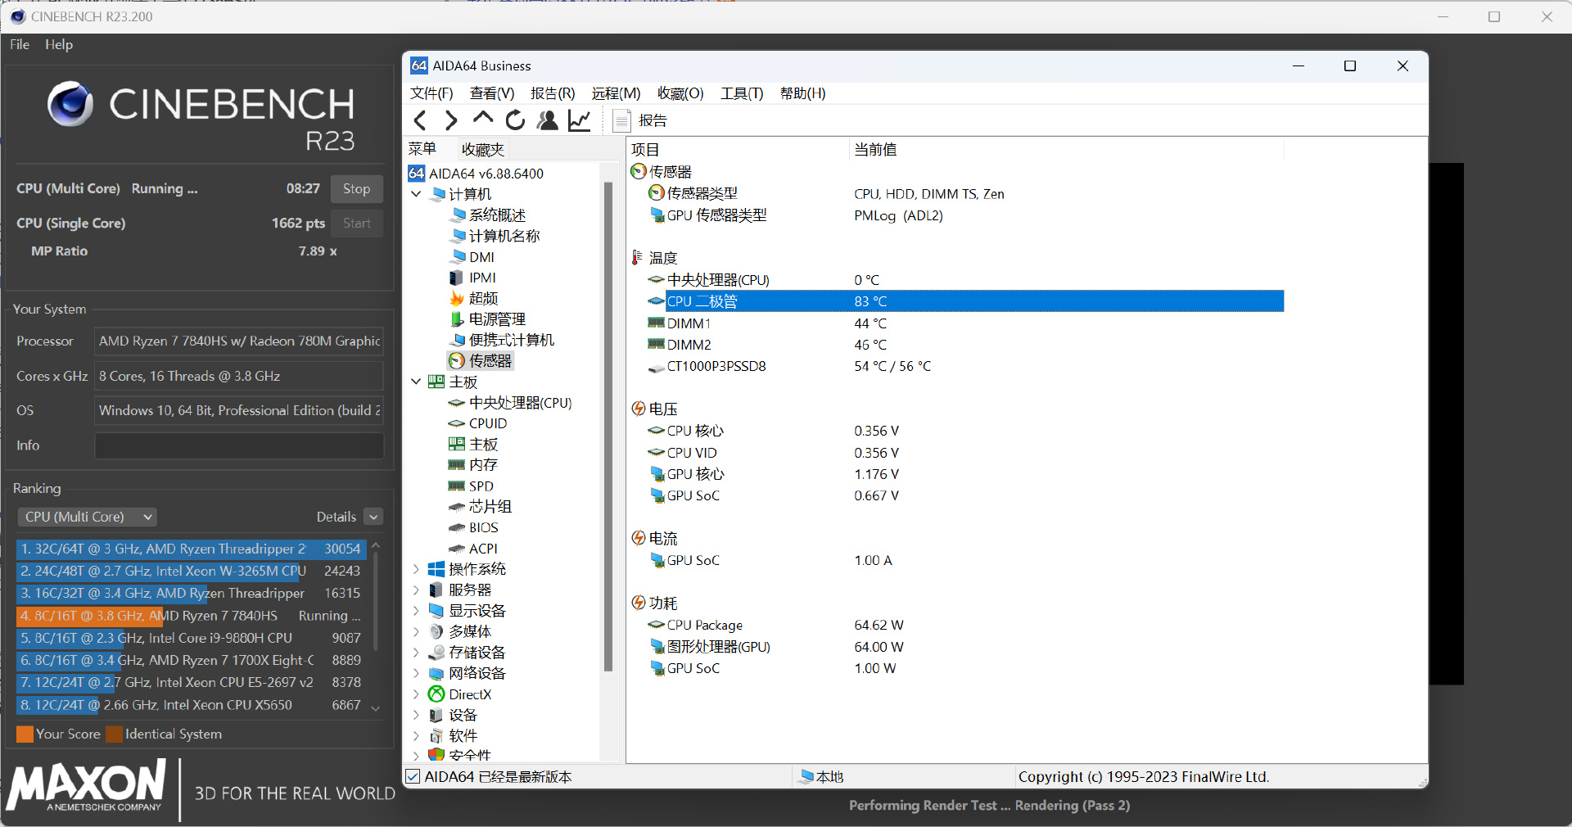1572x827 pixels.
Task: Select the DIMM1 temperature row
Action: pyautogui.click(x=964, y=323)
